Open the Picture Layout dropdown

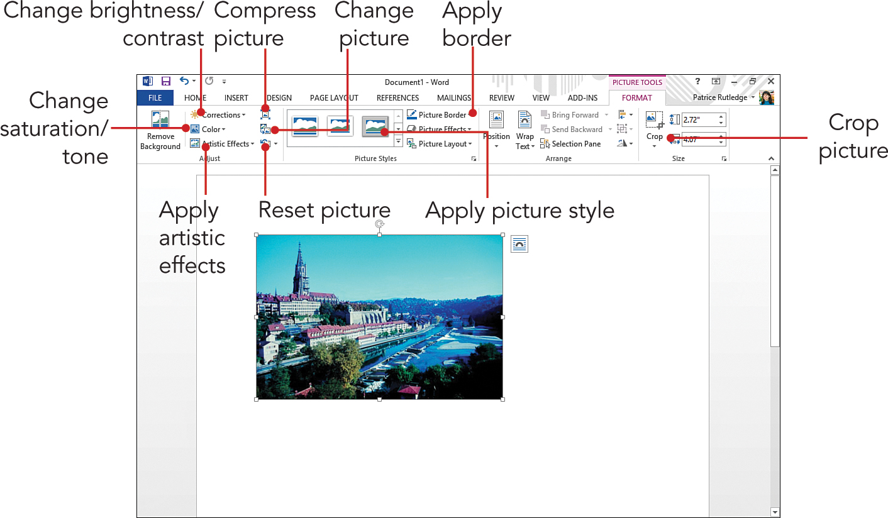pyautogui.click(x=439, y=144)
